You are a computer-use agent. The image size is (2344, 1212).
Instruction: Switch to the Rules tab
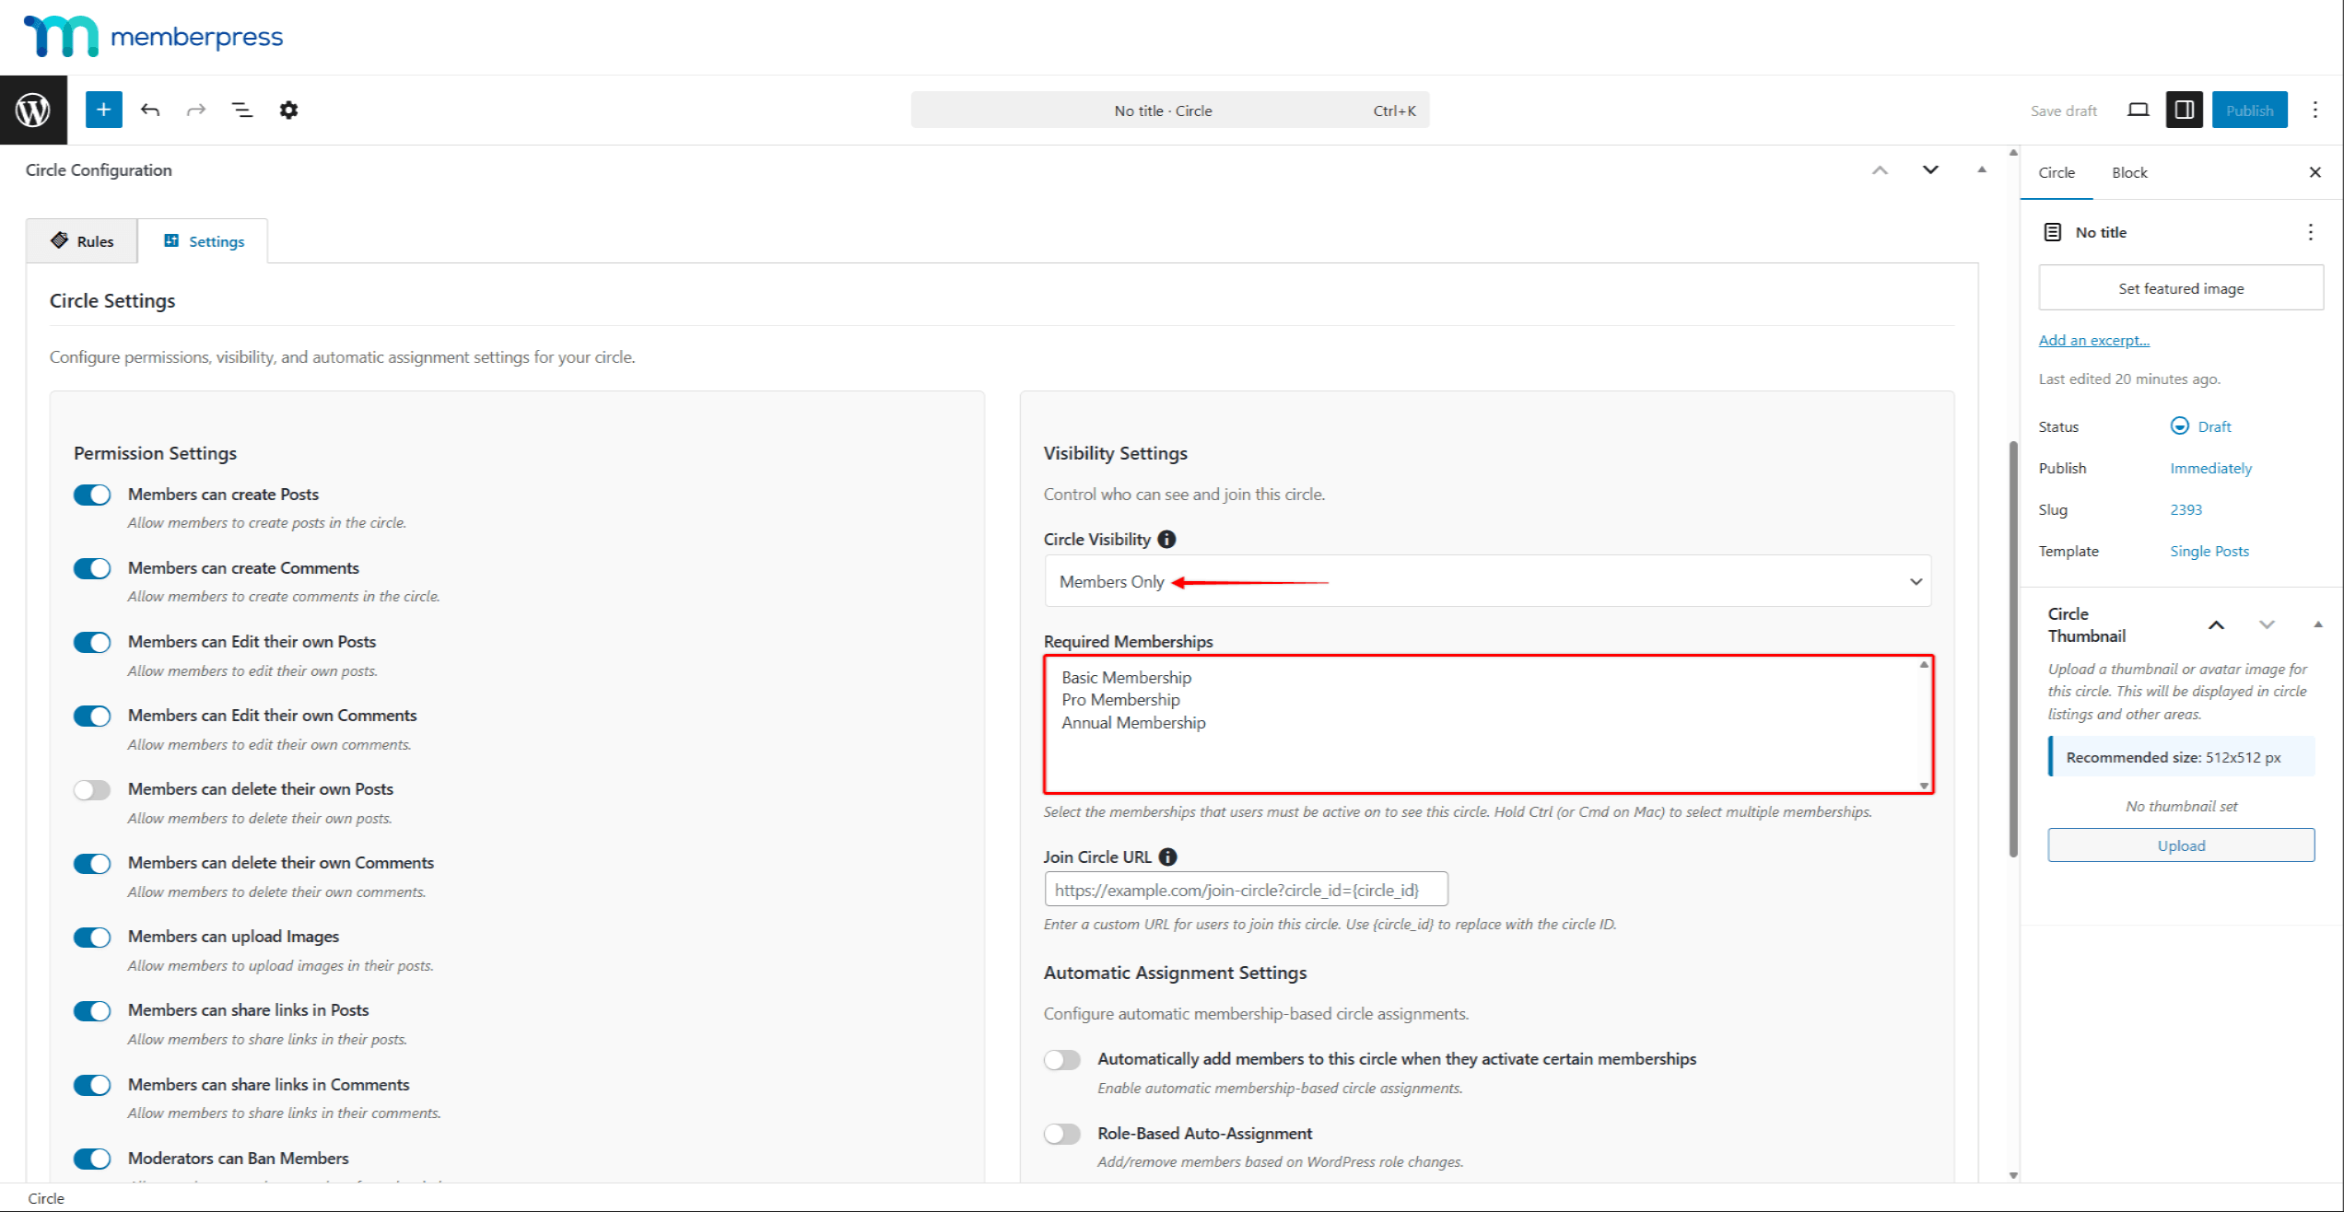(x=82, y=241)
